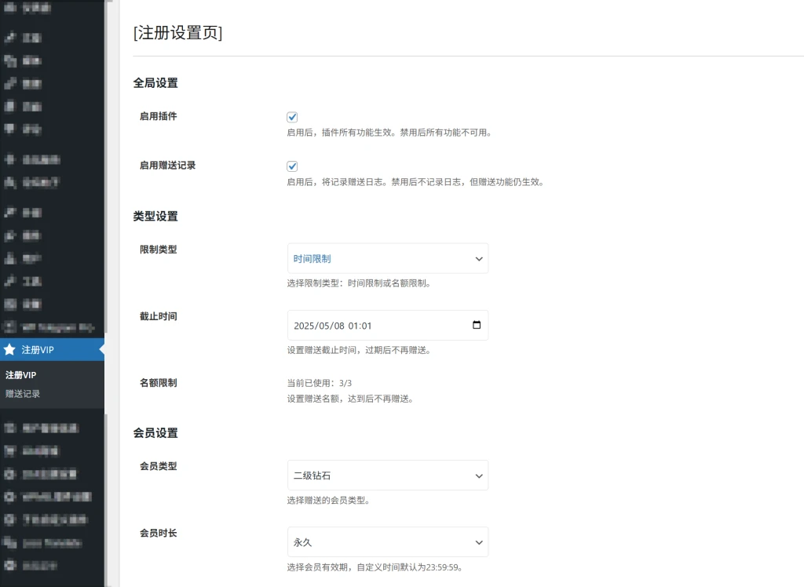The width and height of the screenshot is (804, 587).
Task: Click the 限制类型 field label
Action: coord(159,250)
